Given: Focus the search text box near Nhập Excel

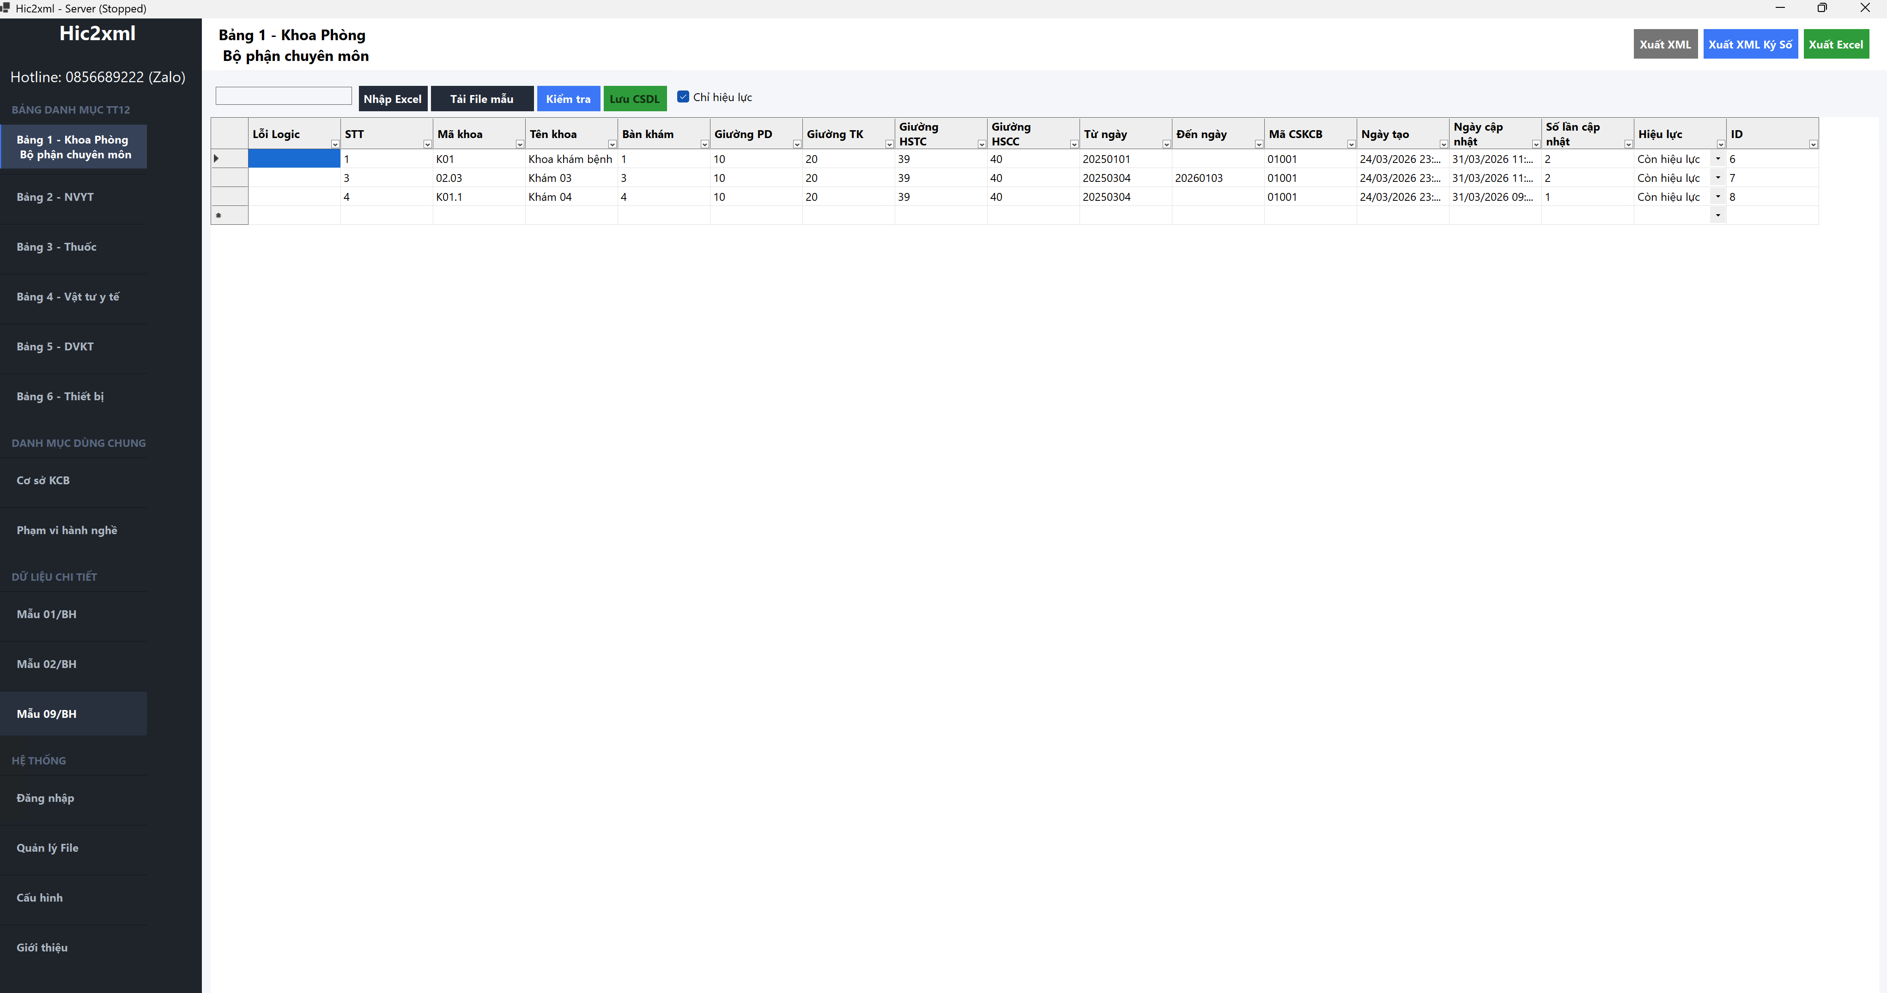Looking at the screenshot, I should pos(284,96).
